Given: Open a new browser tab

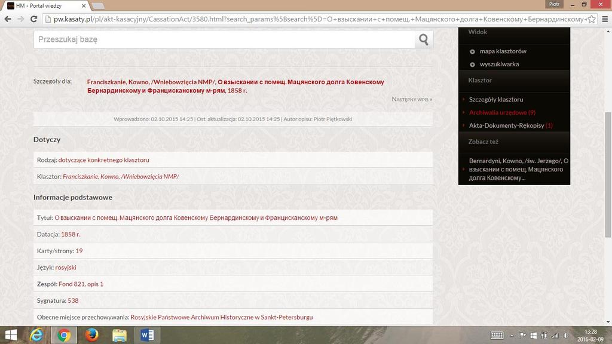Looking at the screenshot, I should click(x=97, y=6).
